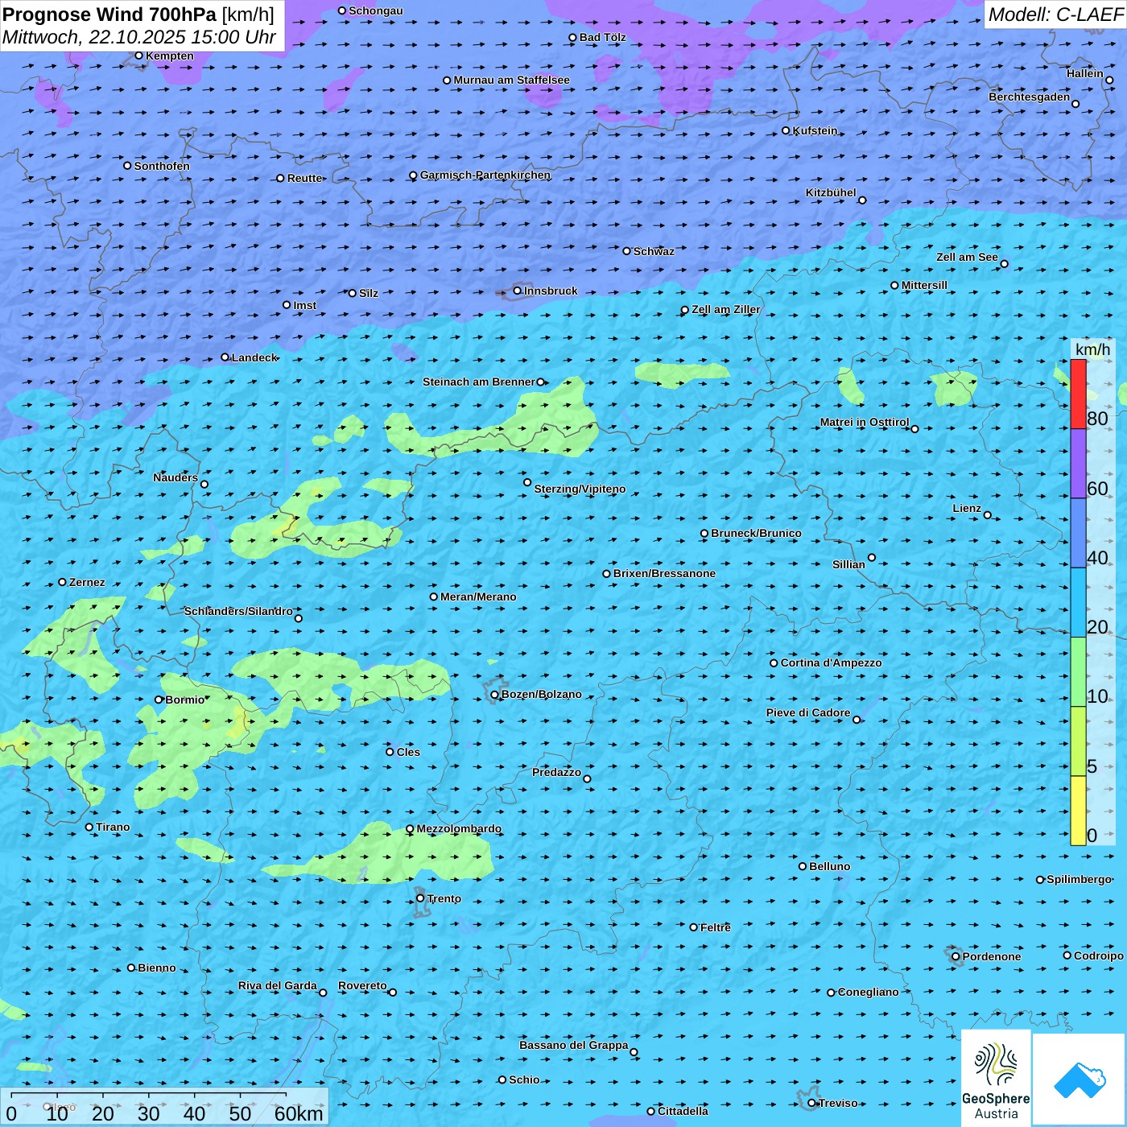The width and height of the screenshot is (1127, 1127).
Task: Click the Zell am See label
Action: [967, 257]
